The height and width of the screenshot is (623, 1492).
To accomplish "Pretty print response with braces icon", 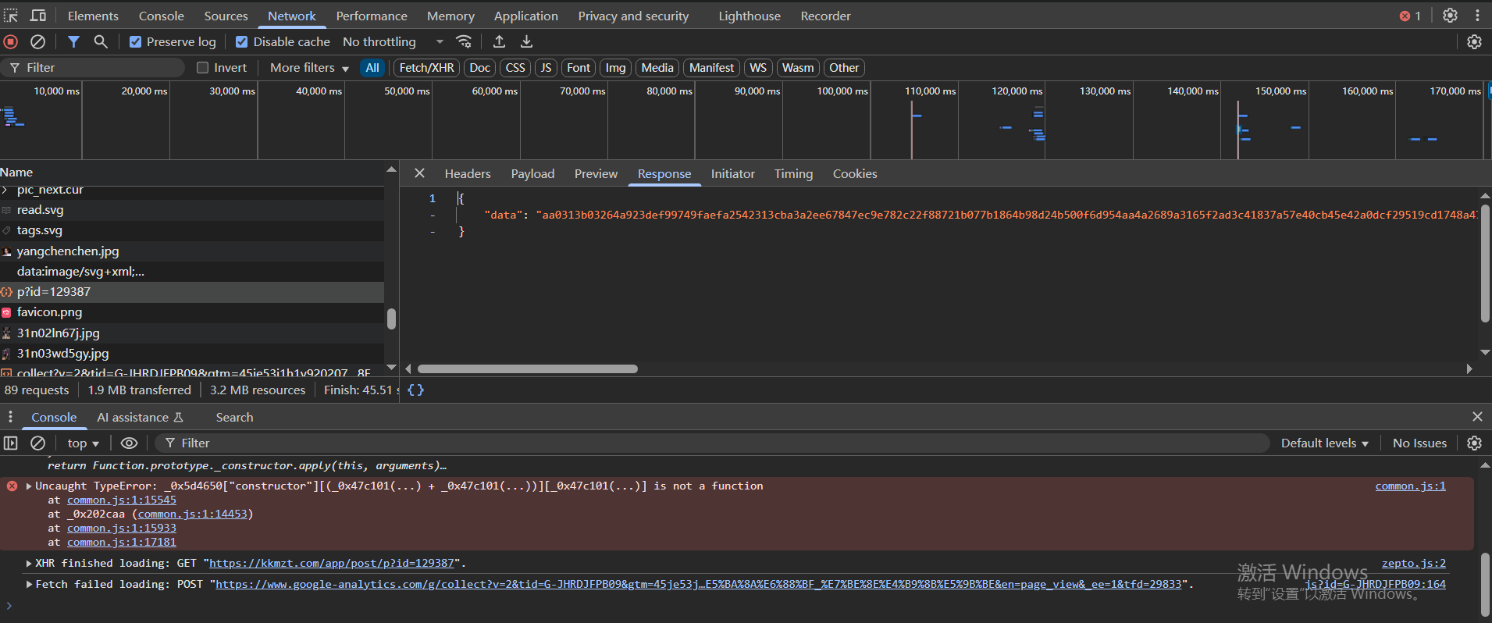I will pyautogui.click(x=415, y=390).
